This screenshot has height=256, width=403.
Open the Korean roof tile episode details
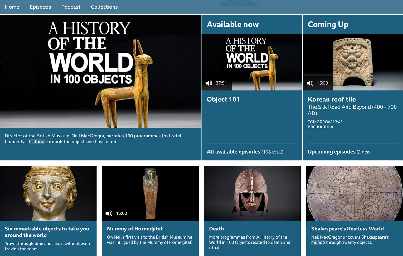pos(332,99)
